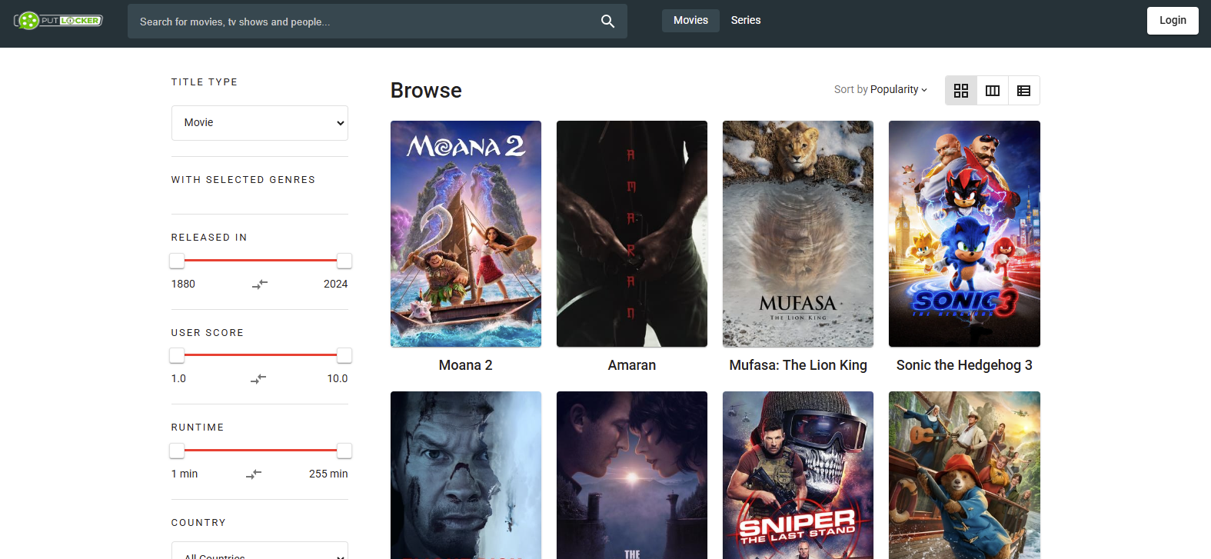Open the Country dropdown
Image resolution: width=1211 pixels, height=559 pixels.
[x=260, y=551]
